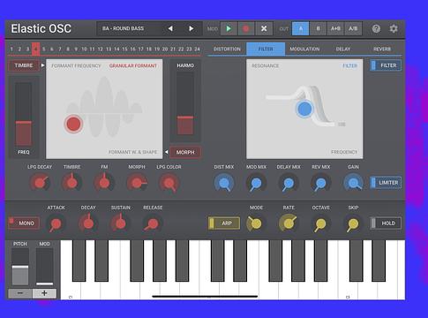Click the GAIN knob
Image resolution: width=428 pixels, height=318 pixels.
[x=353, y=183]
